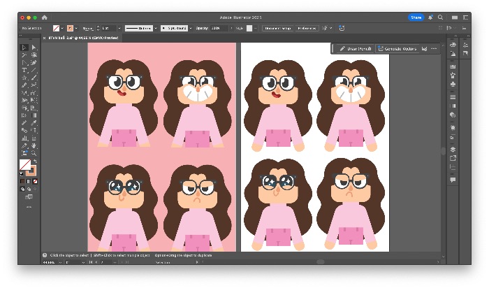The image size is (489, 288).
Task: Open the stroke weight dropdown
Action: (119, 28)
